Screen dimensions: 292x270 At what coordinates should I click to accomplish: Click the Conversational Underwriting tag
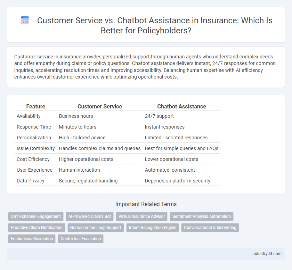210,228
